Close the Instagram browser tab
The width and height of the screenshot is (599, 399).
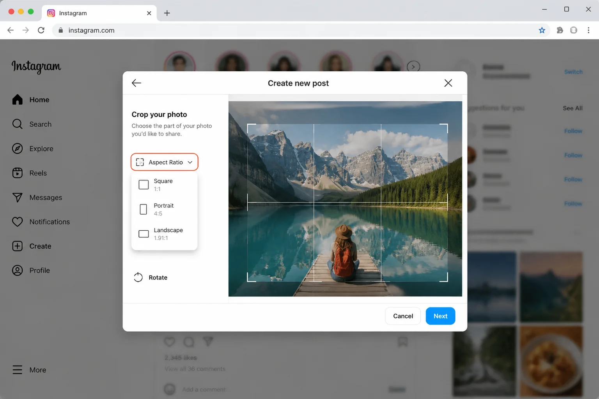[149, 13]
